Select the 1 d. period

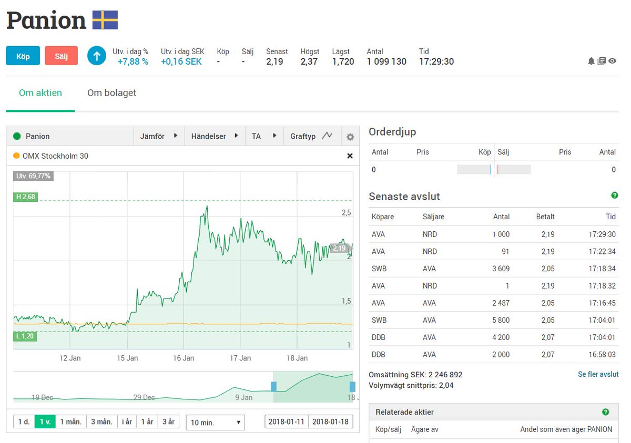pyautogui.click(x=24, y=422)
